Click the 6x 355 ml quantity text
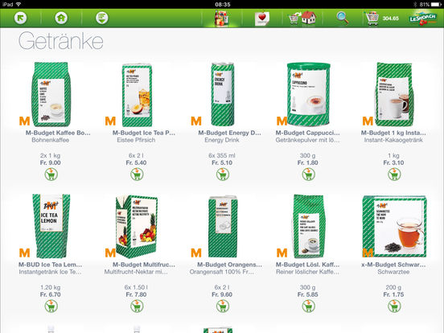Image resolution: width=444 pixels, height=333 pixels. click(x=222, y=155)
